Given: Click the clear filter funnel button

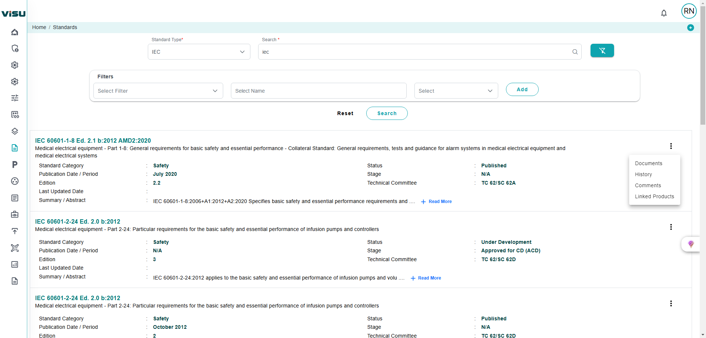Looking at the screenshot, I should point(602,51).
